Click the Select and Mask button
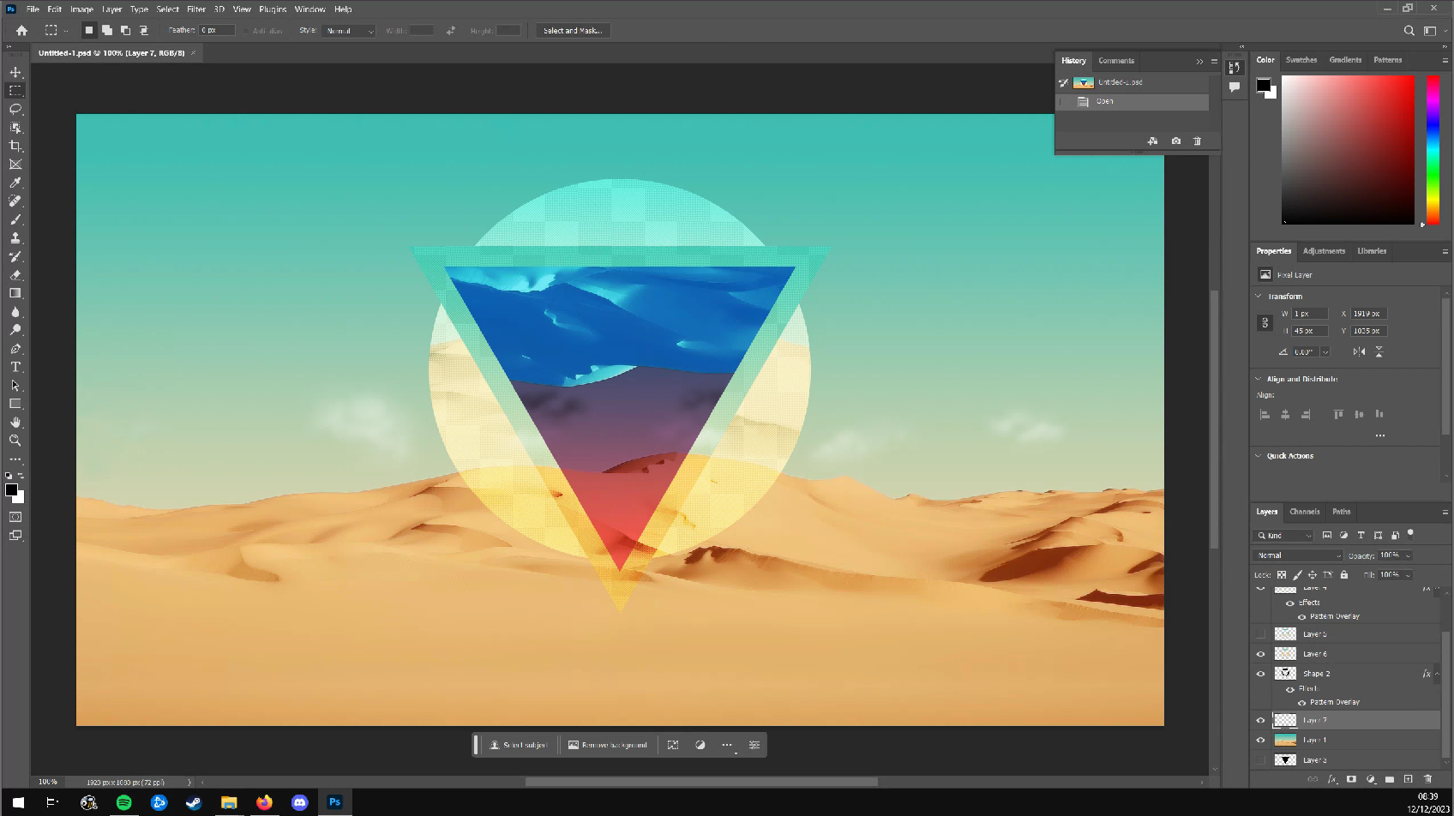The width and height of the screenshot is (1454, 816). (573, 31)
